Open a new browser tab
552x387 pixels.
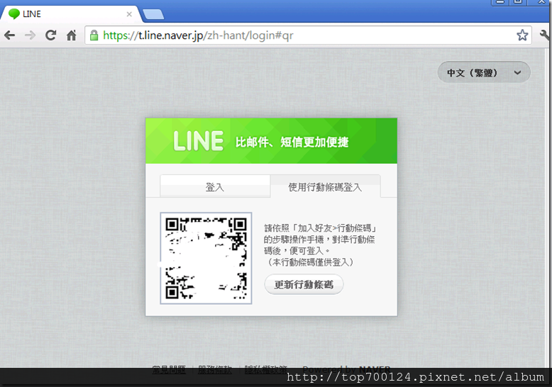click(153, 14)
